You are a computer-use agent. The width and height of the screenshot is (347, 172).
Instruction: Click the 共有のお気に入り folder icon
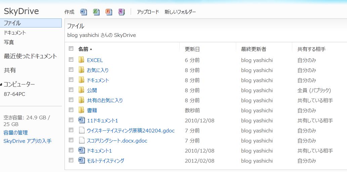(x=81, y=100)
